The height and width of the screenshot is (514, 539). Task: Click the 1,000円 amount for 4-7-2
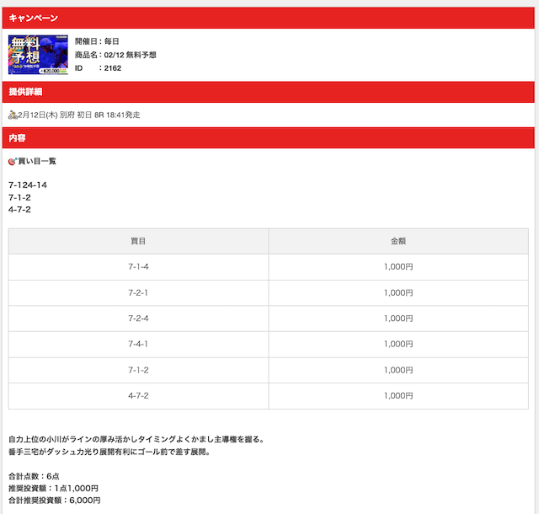398,396
